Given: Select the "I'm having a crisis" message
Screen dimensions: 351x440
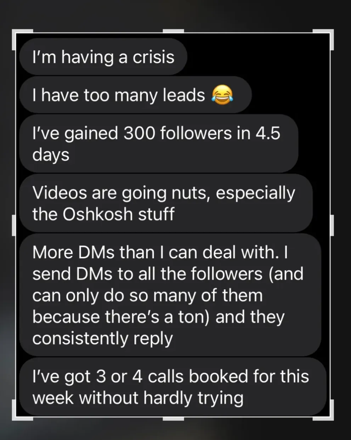Looking at the screenshot, I should point(103,57).
